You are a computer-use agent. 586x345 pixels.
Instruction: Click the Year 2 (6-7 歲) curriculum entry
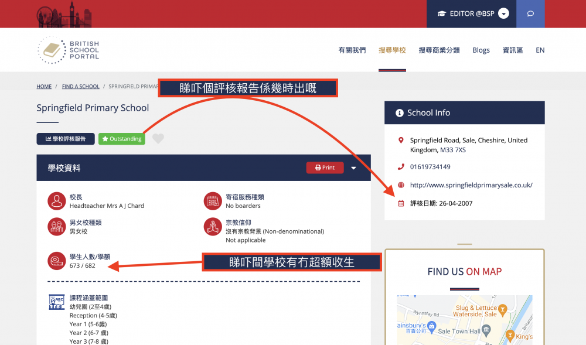click(x=89, y=333)
